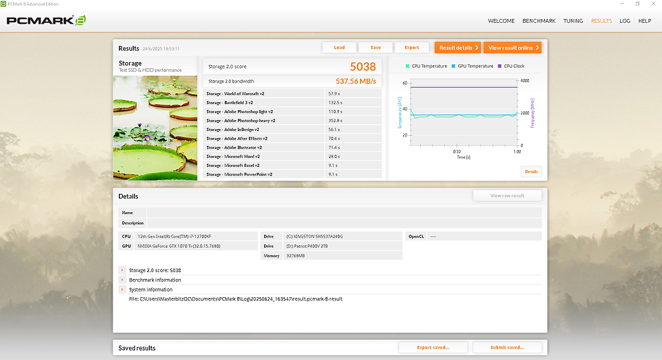This screenshot has height=360, width=662.
Task: Expand Benchmark information section
Action: [122, 280]
